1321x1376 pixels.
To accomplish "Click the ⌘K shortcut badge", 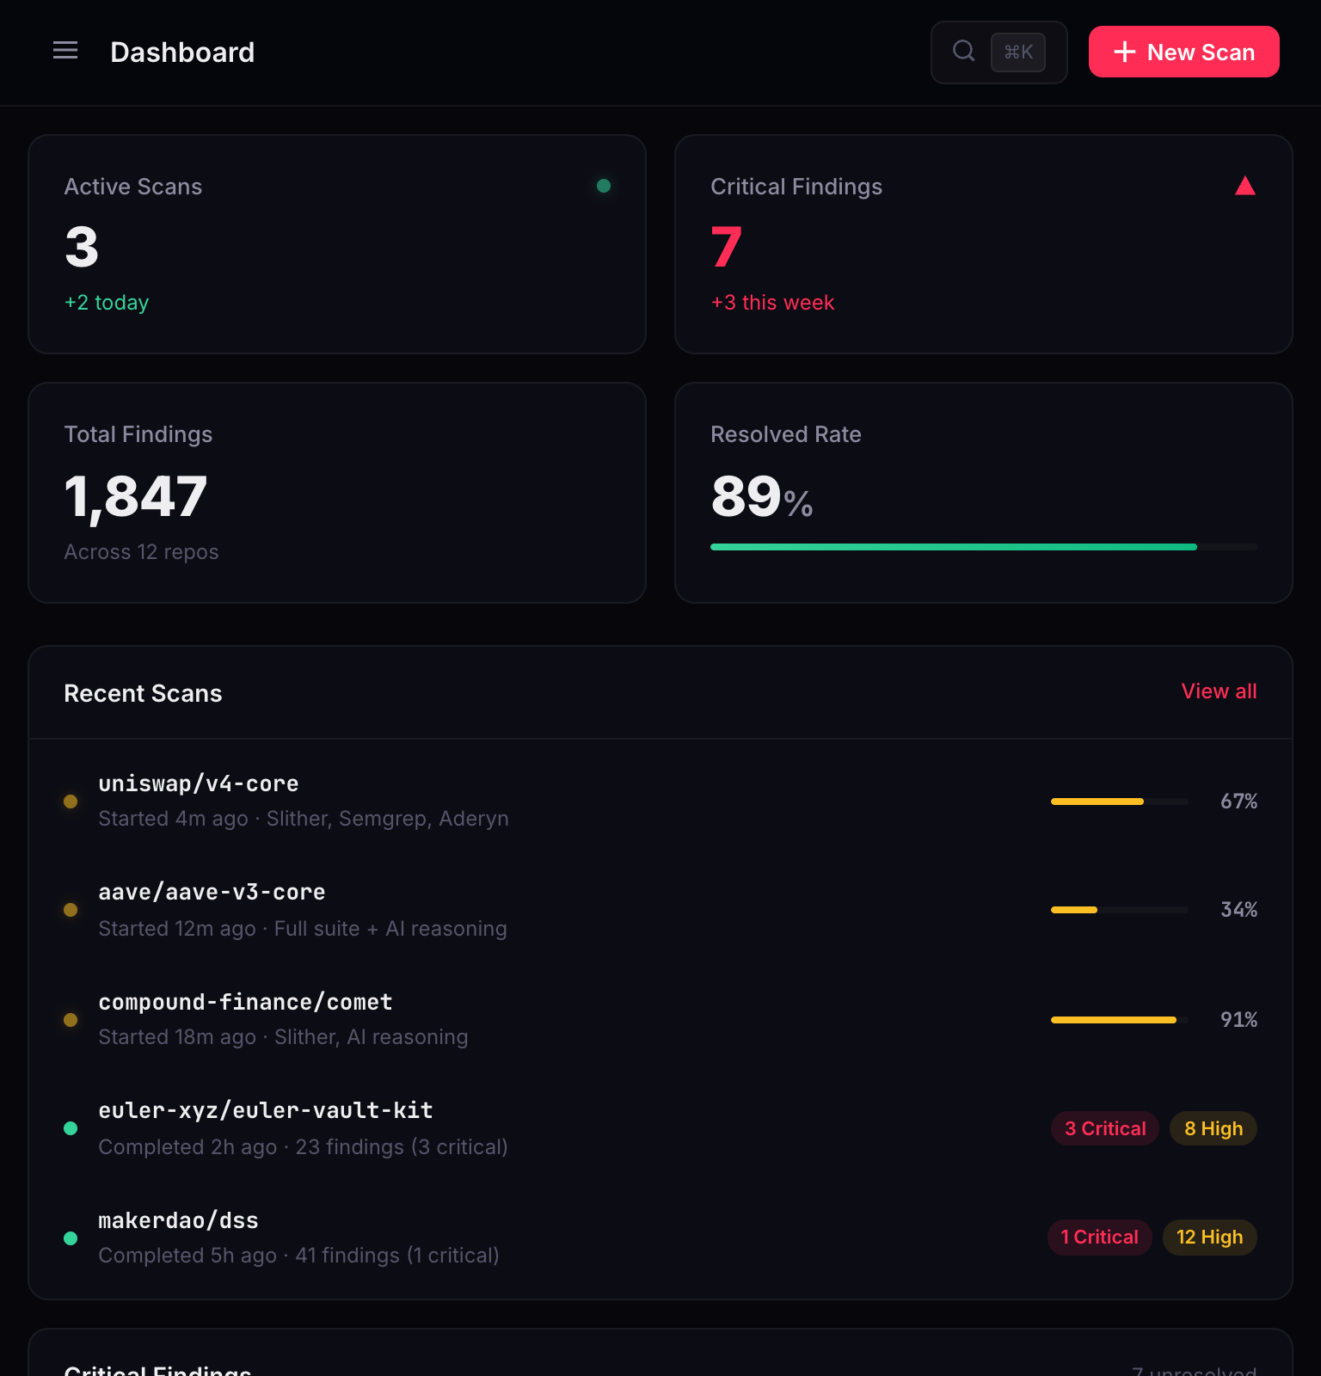I will 1018,52.
